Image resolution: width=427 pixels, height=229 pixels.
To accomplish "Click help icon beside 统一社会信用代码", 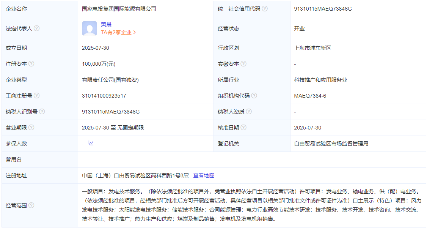I will pos(265,9).
